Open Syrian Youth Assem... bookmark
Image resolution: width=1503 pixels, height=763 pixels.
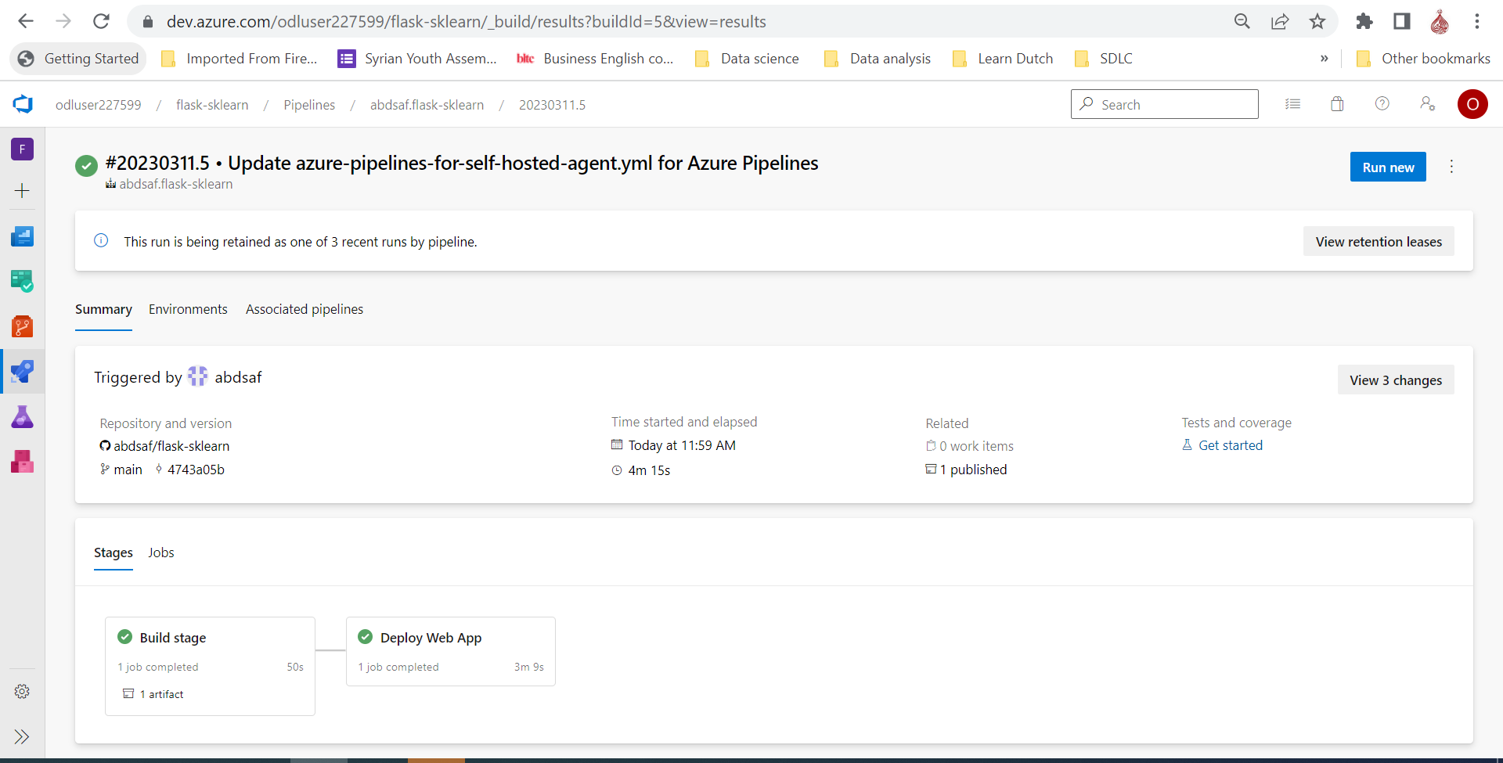pos(417,59)
